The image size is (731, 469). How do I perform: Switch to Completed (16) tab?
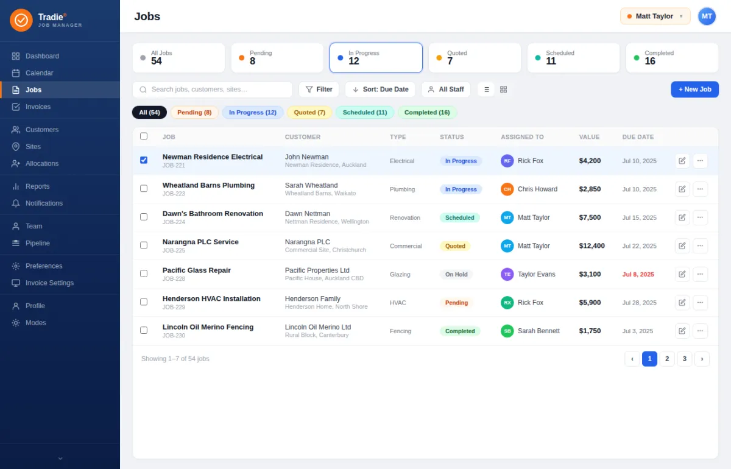click(x=427, y=113)
